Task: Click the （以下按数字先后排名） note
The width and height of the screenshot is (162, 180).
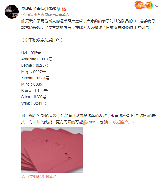Action: click(42, 40)
